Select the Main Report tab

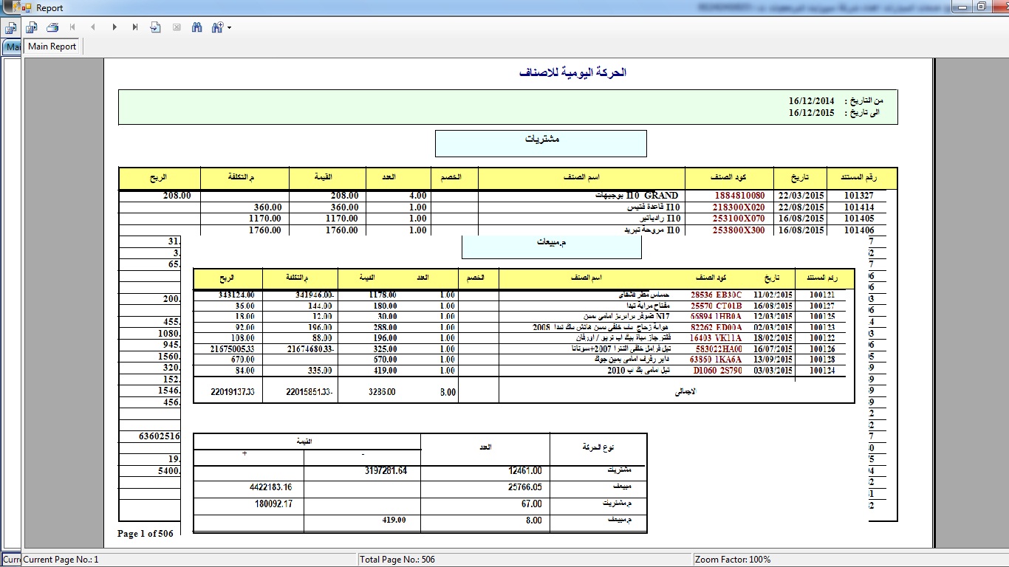(x=52, y=47)
